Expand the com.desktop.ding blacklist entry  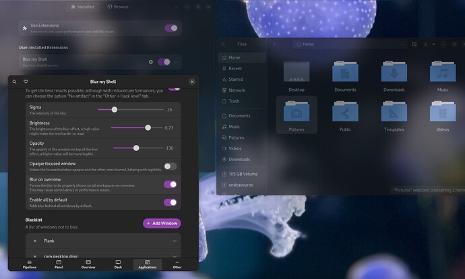[x=175, y=257]
